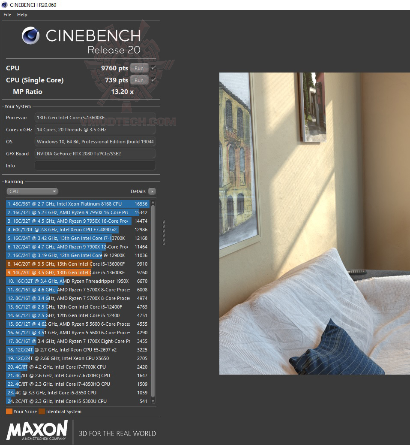Click the Cinebench app icon in title bar

(4, 5)
